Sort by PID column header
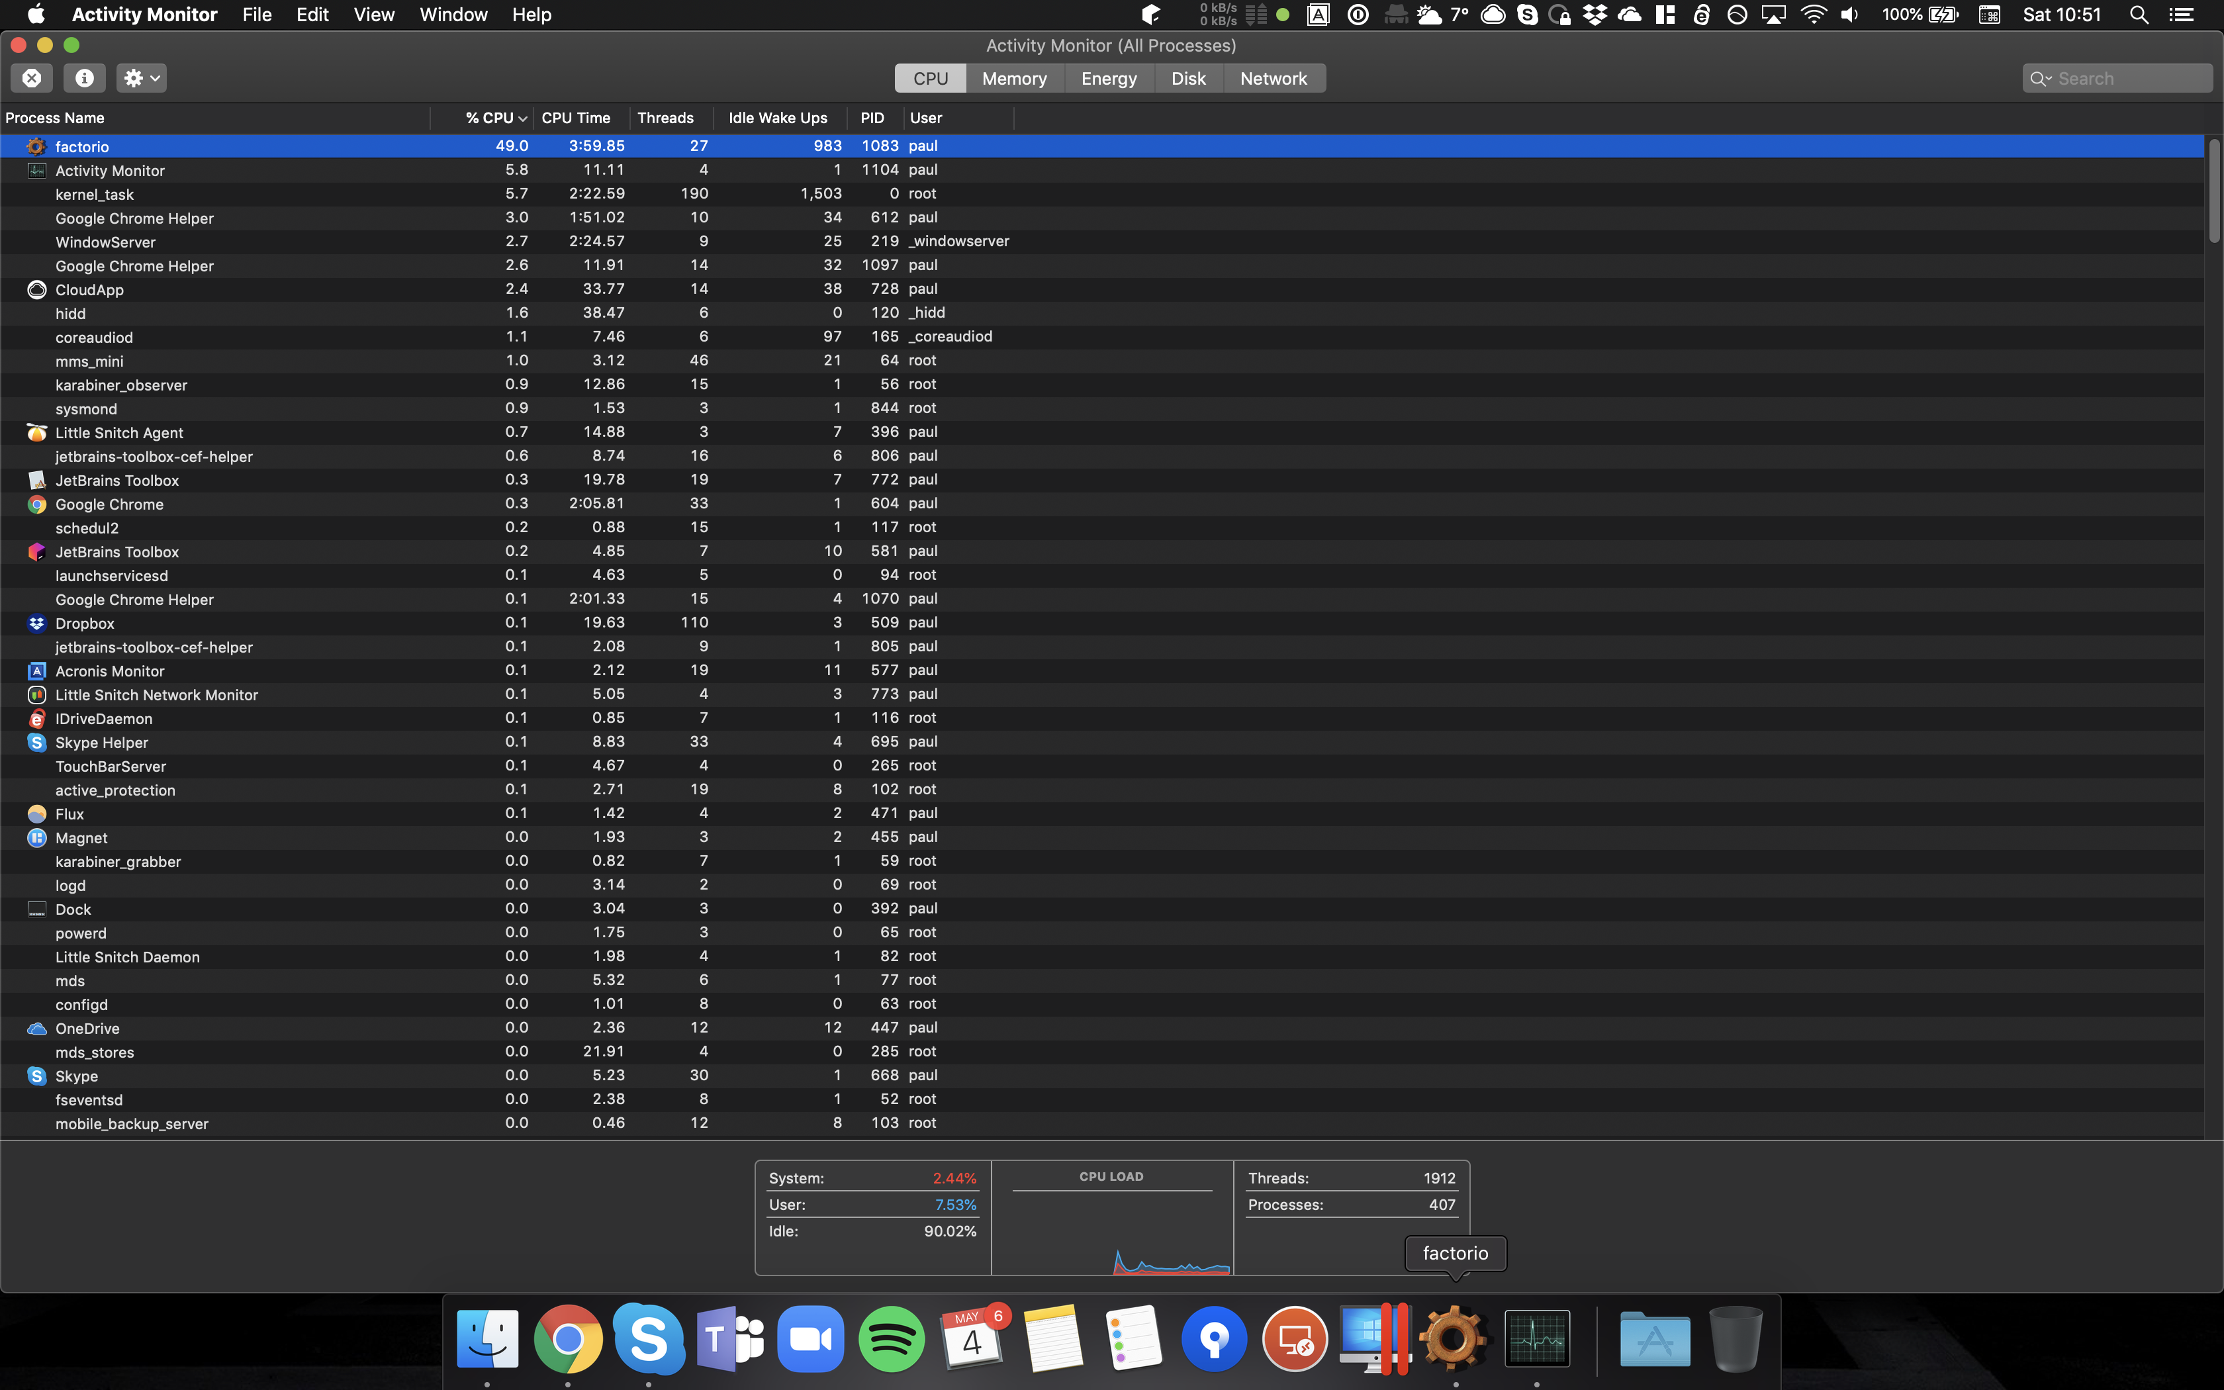 (874, 118)
